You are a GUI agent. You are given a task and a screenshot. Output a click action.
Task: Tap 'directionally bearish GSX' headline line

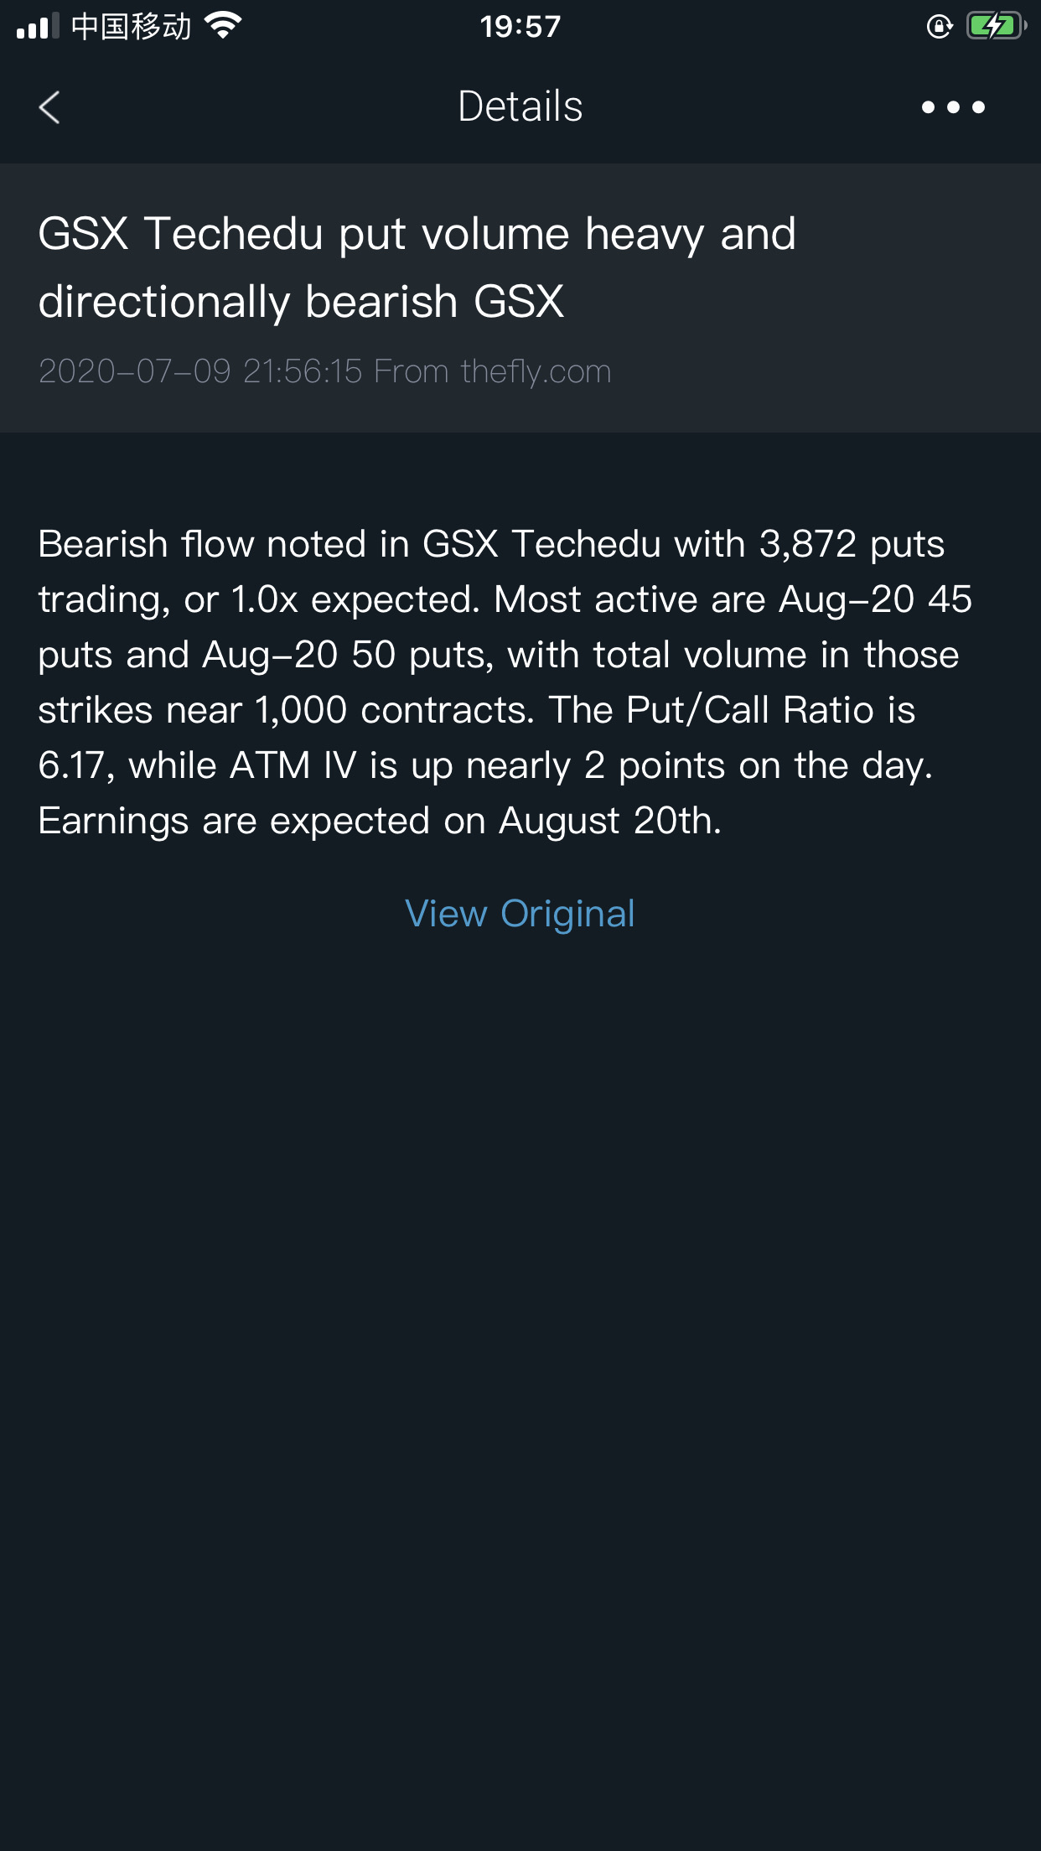tap(301, 302)
